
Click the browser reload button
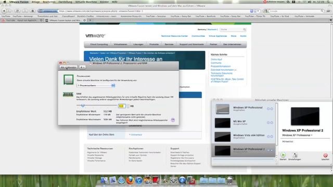(x=17, y=11)
